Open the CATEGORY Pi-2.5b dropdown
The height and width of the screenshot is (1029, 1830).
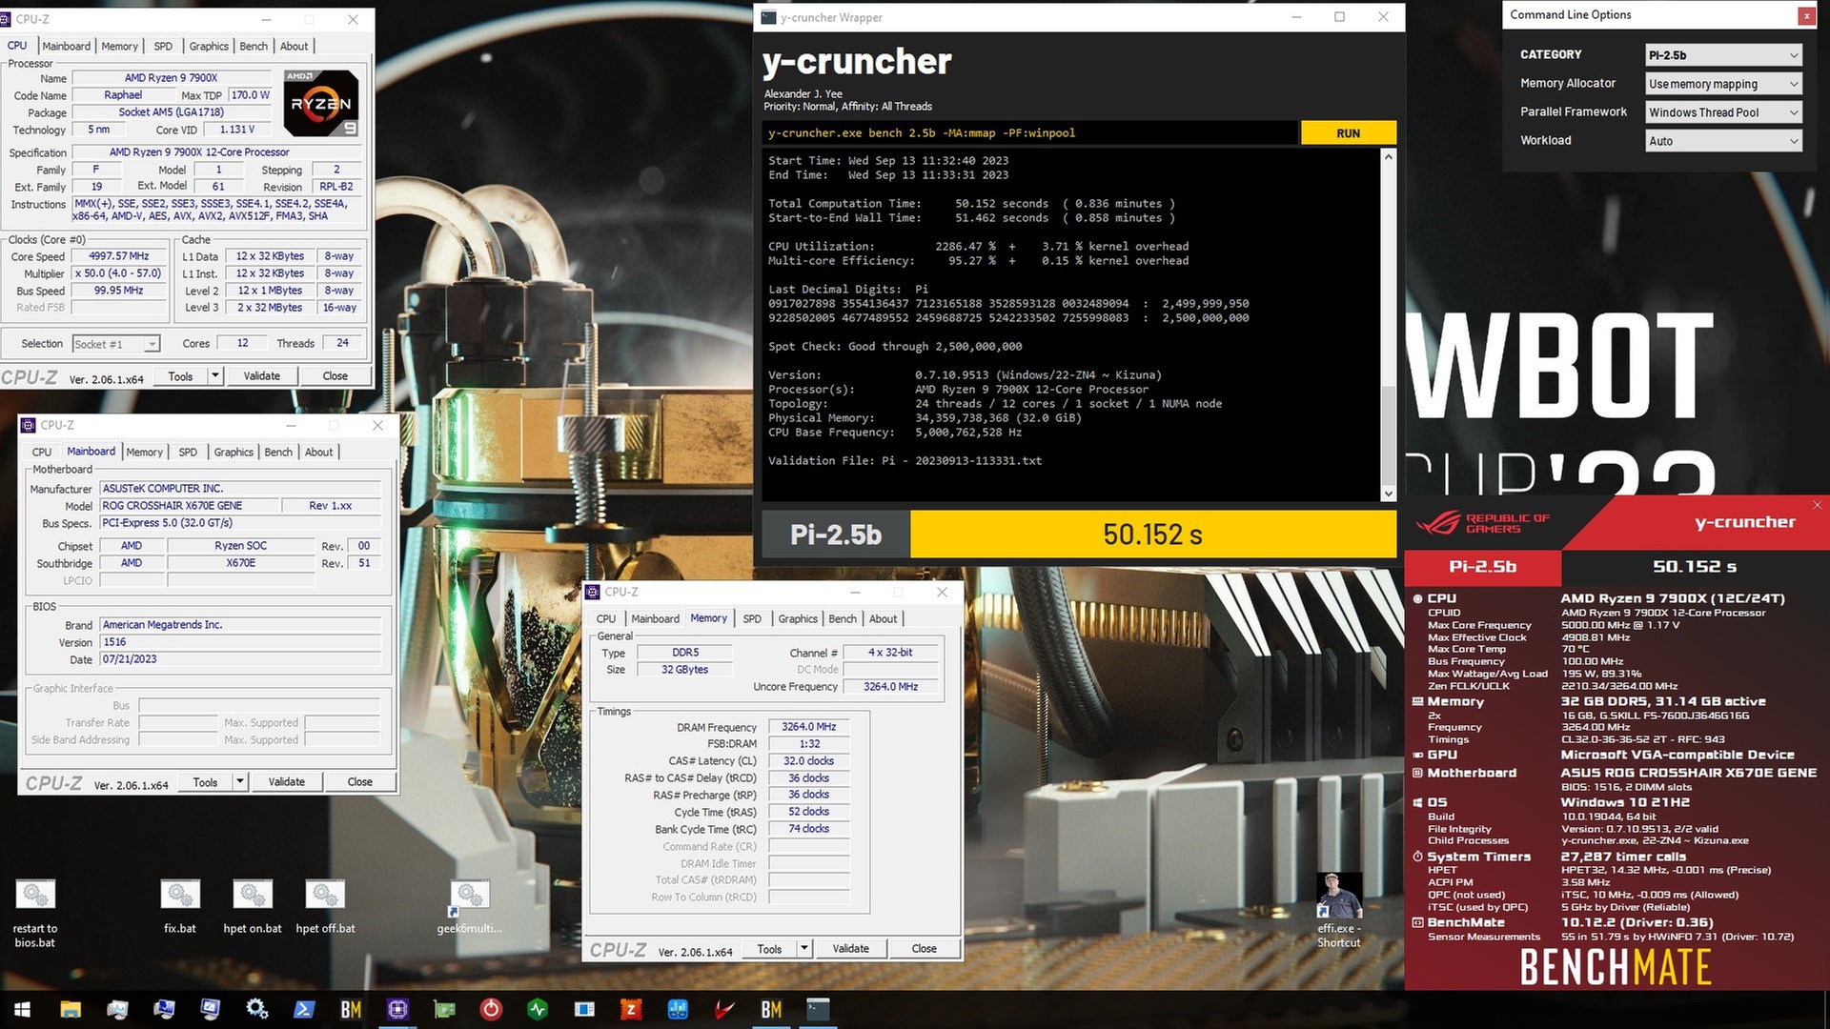tap(1723, 55)
